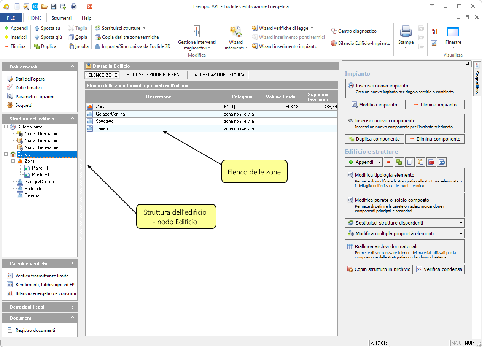
Task: Click the Save floppy disk icon
Action: click(53, 6)
